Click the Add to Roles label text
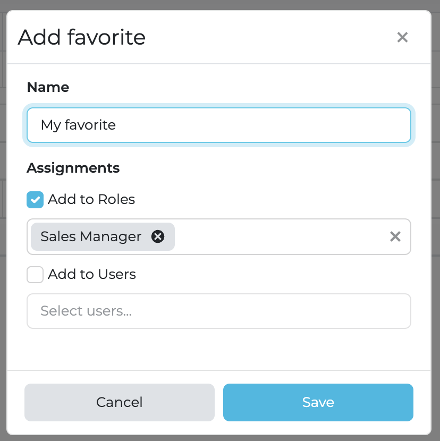Screen dimensions: 440x441 coord(91,200)
